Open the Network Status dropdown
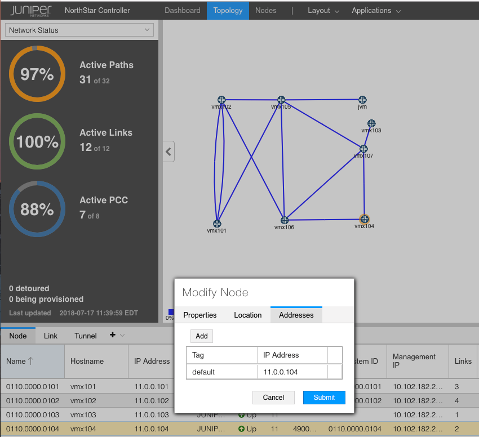Screen dimensions: 479x437 tap(79, 30)
